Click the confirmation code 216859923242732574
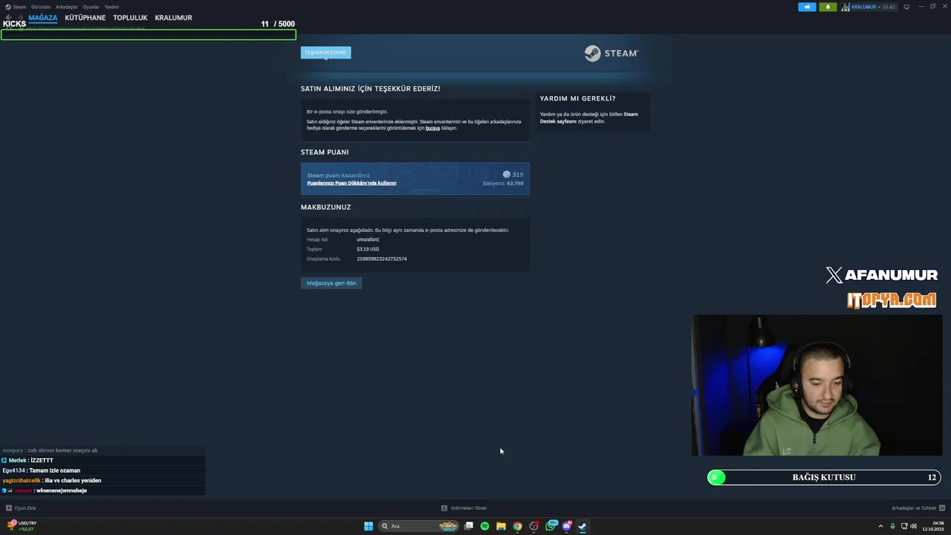This screenshot has width=951, height=535. pyautogui.click(x=382, y=259)
